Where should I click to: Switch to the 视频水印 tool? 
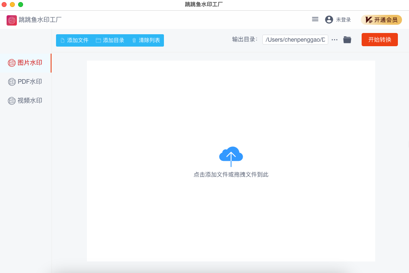(x=12, y=100)
